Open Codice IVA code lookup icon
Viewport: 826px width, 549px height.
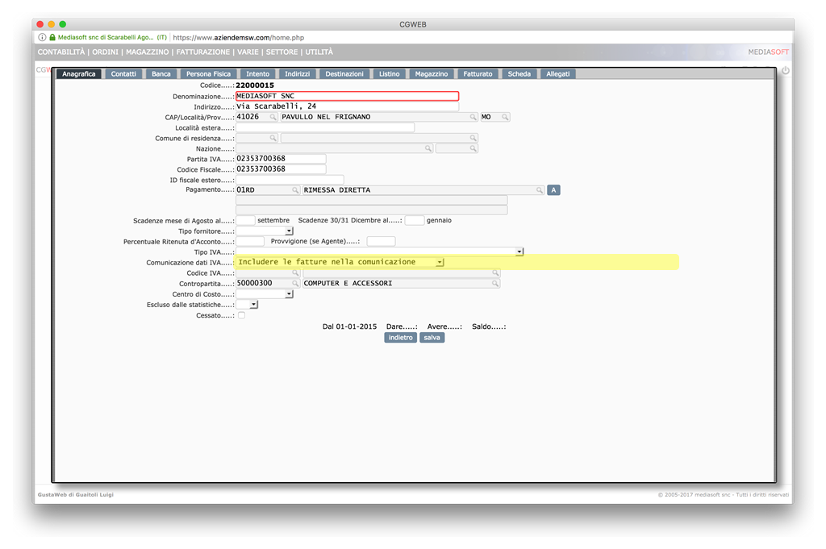[295, 272]
